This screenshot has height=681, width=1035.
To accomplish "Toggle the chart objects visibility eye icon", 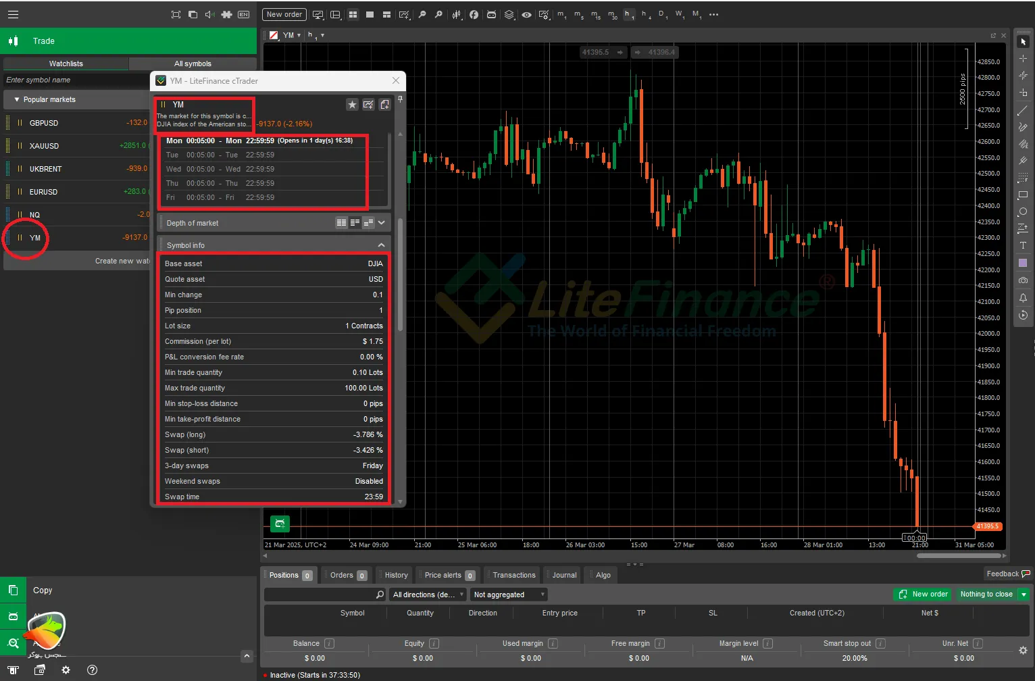I will click(x=526, y=14).
